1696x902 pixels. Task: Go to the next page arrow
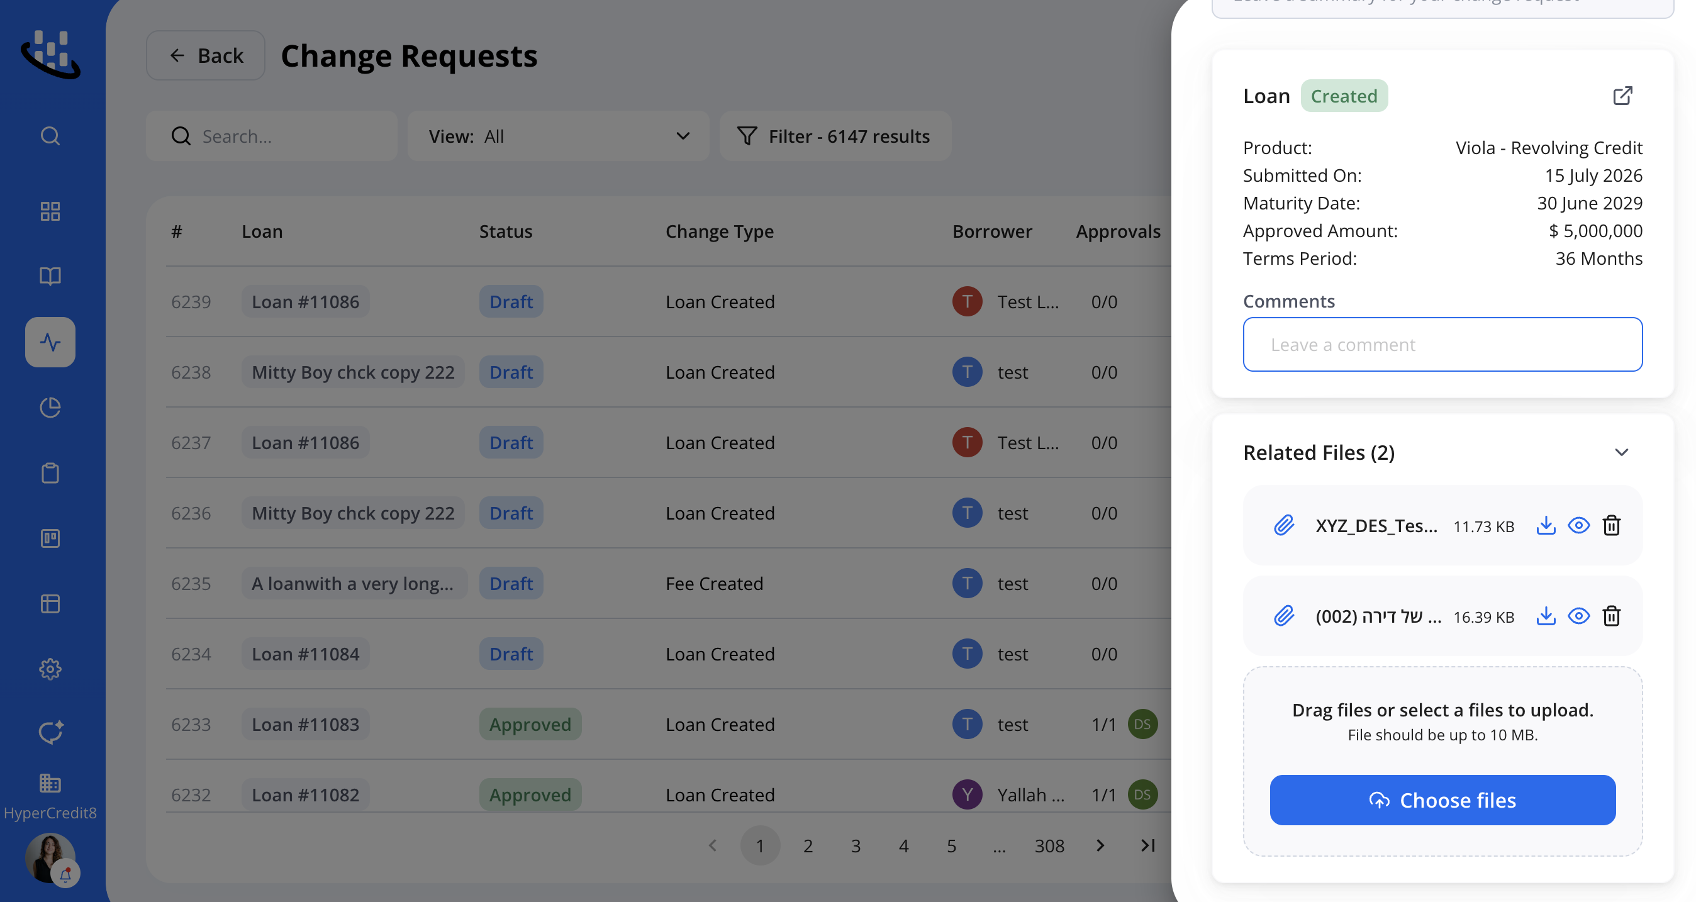(1100, 845)
